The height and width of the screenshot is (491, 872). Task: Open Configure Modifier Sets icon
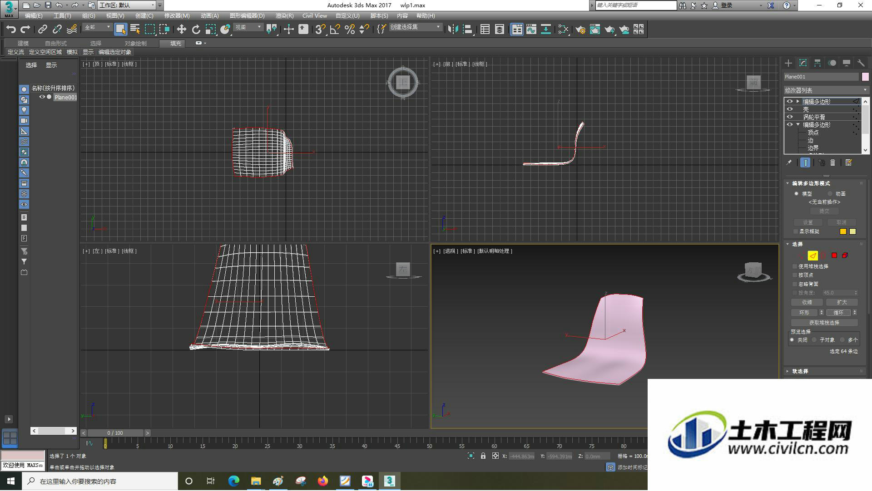click(848, 162)
